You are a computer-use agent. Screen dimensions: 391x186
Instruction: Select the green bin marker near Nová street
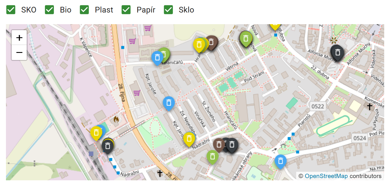(246, 38)
